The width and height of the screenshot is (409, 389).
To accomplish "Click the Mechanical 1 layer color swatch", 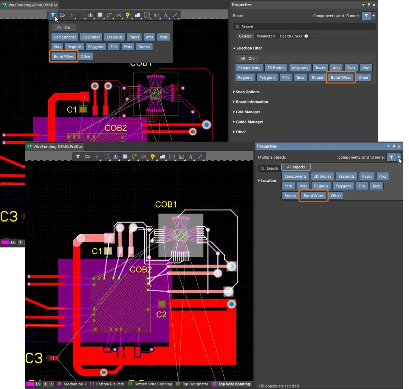I will pyautogui.click(x=59, y=384).
